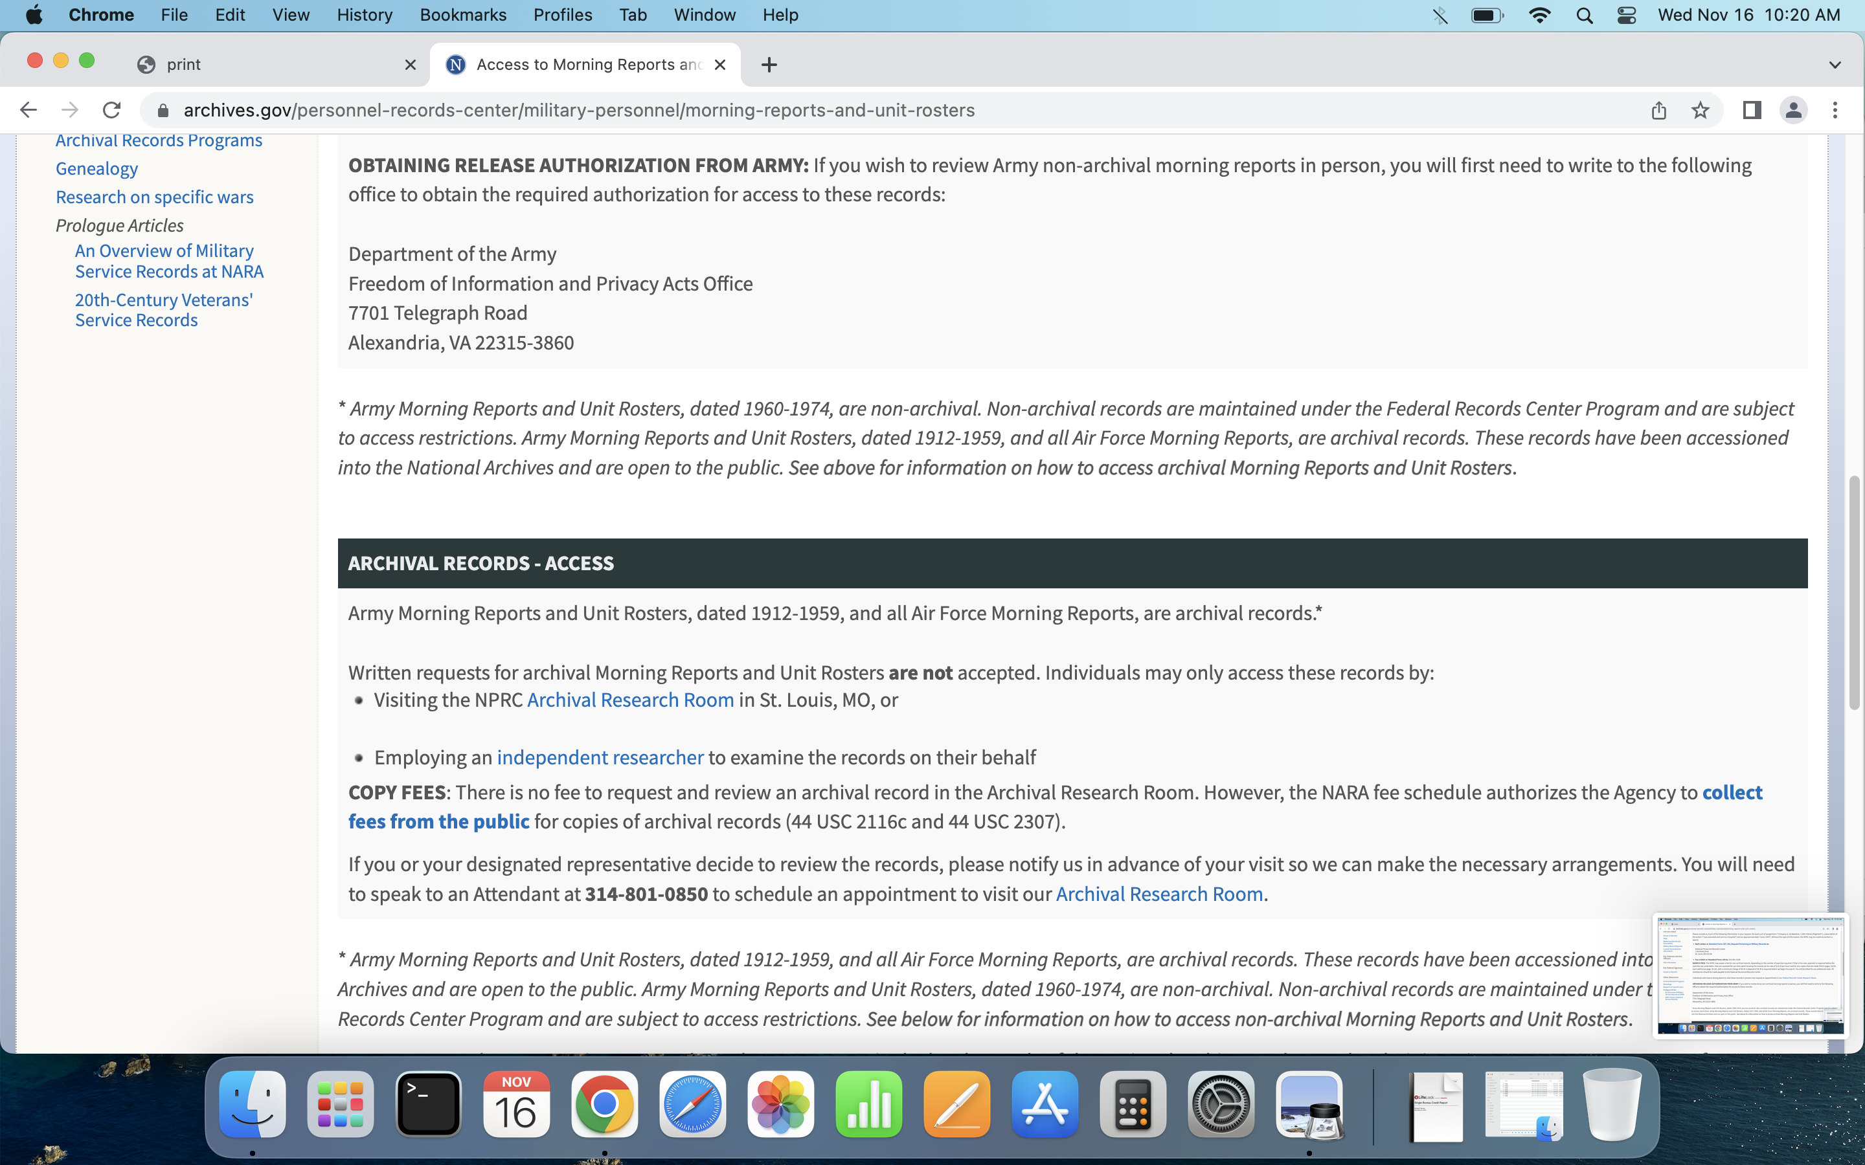Open the Spotlight search magnifier
Screen dimensions: 1865x1165
(1585, 16)
